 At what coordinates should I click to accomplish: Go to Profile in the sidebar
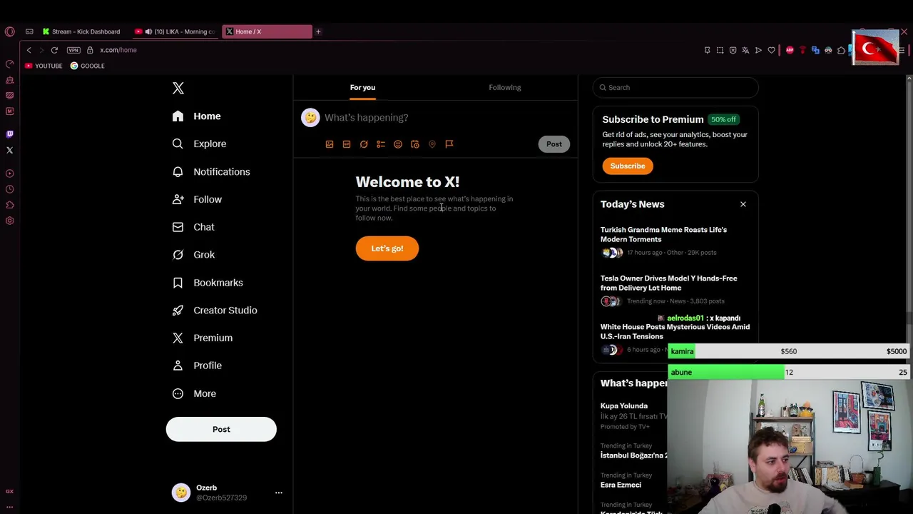[x=198, y=366]
